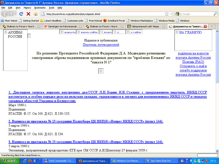
Task: Expand the address bar history dropdown
Action: pos(171,14)
